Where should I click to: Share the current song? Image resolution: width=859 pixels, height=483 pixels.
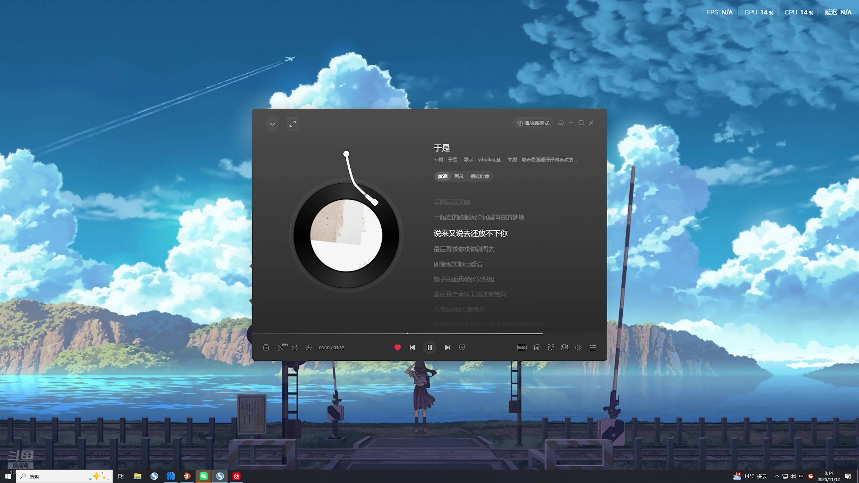tap(294, 347)
